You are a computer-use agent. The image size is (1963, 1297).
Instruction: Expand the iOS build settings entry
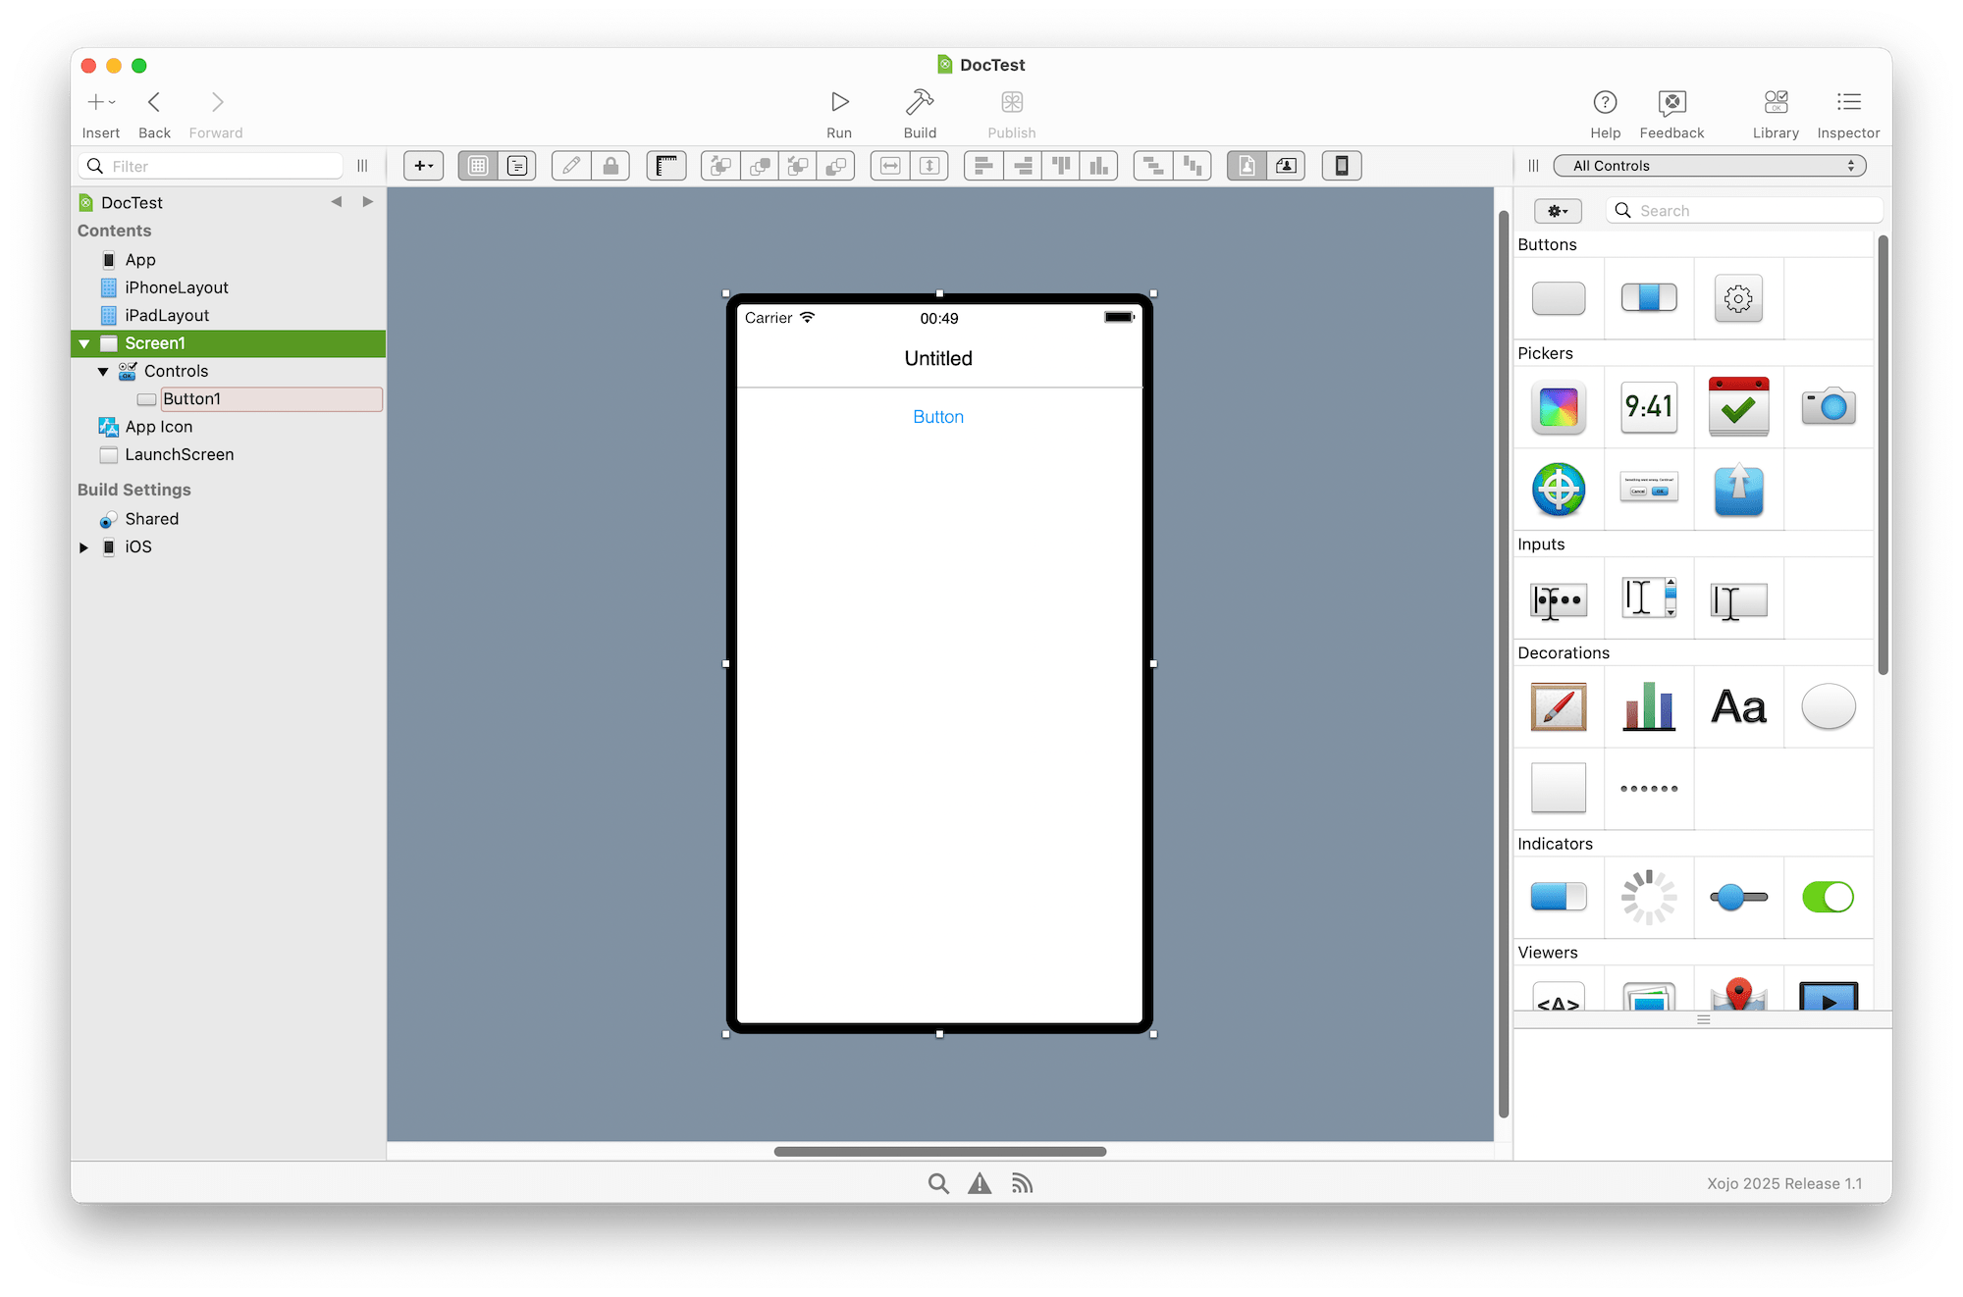click(x=83, y=546)
